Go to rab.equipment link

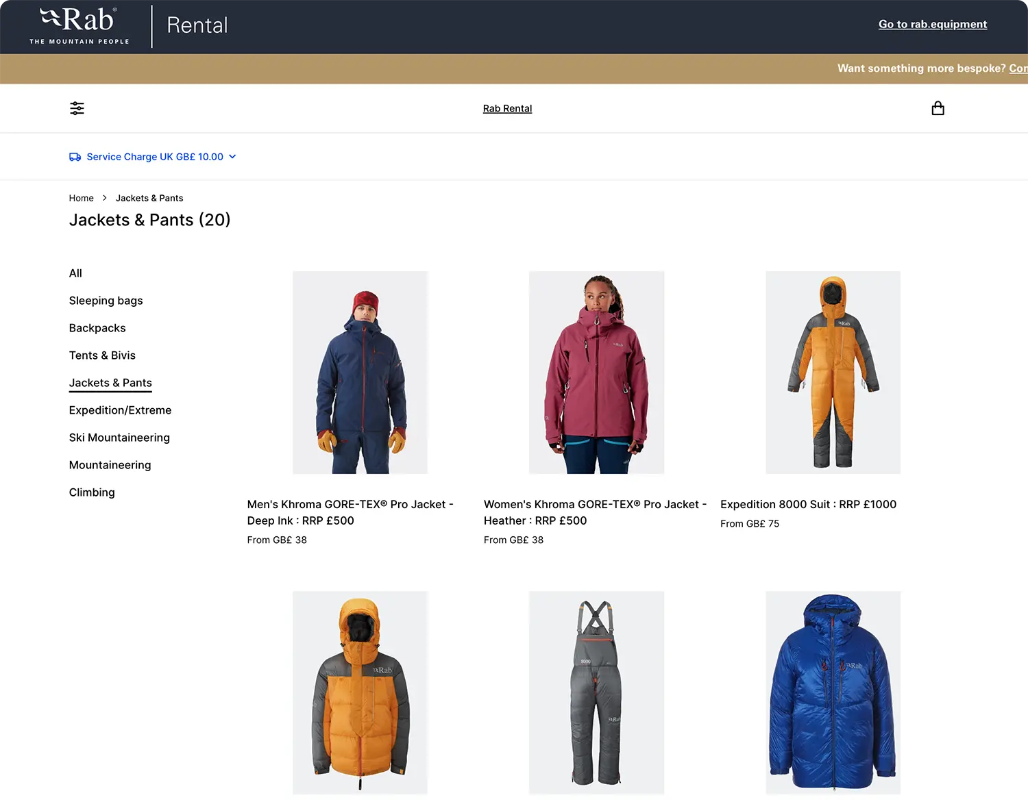933,24
